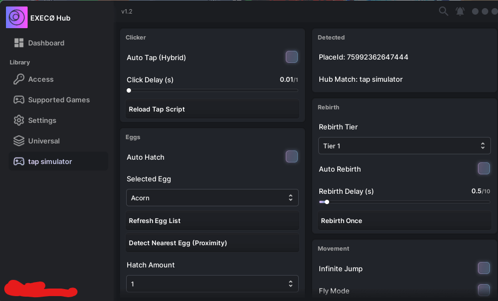Image resolution: width=498 pixels, height=301 pixels.
Task: Click Refresh Egg List button
Action: point(212,221)
